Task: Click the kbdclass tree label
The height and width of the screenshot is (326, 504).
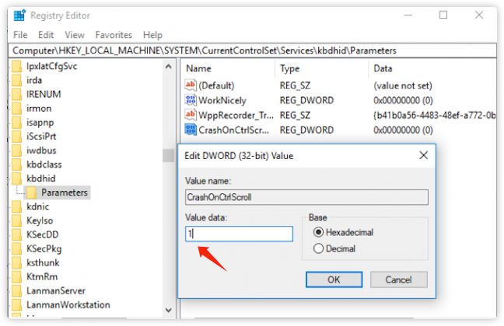Action: click(44, 165)
